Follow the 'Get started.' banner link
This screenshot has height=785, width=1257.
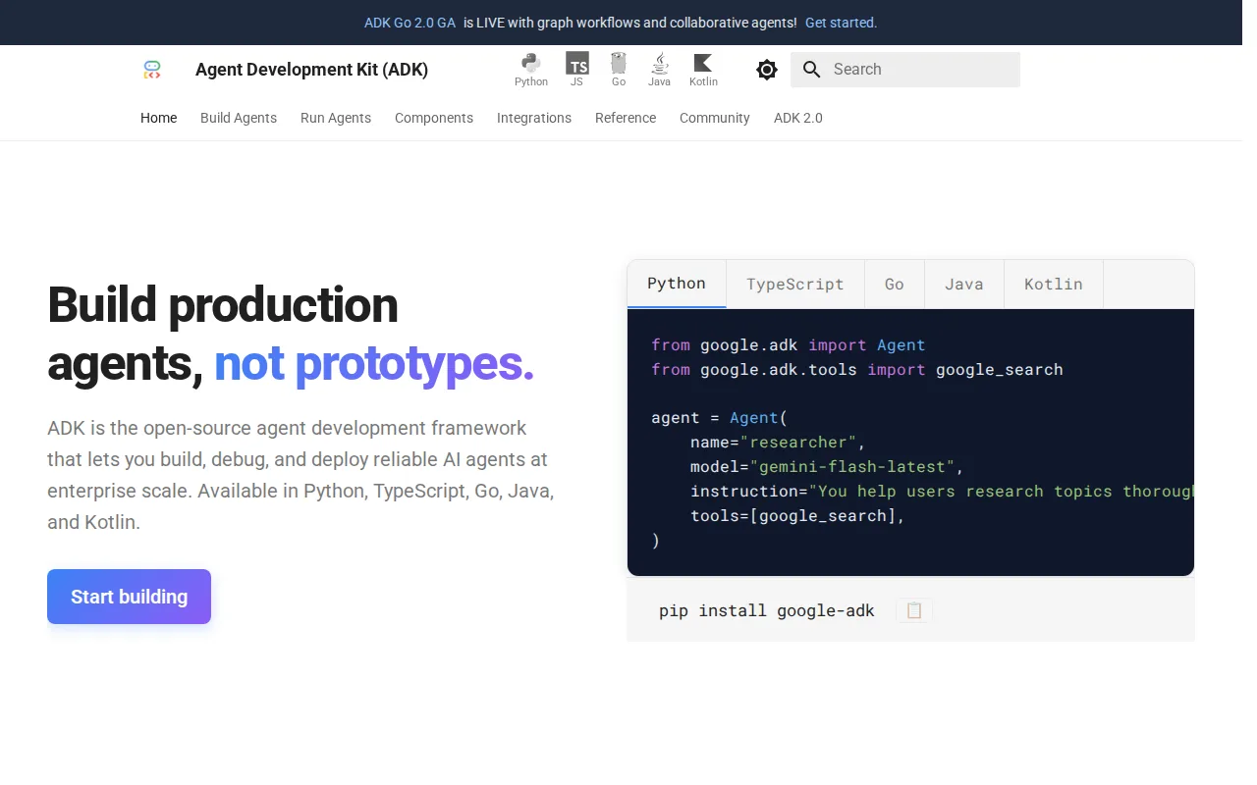coord(841,23)
